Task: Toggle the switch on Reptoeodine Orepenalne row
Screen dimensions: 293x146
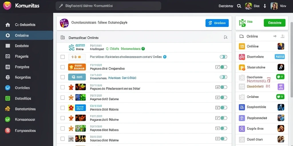Action: (x=224, y=67)
